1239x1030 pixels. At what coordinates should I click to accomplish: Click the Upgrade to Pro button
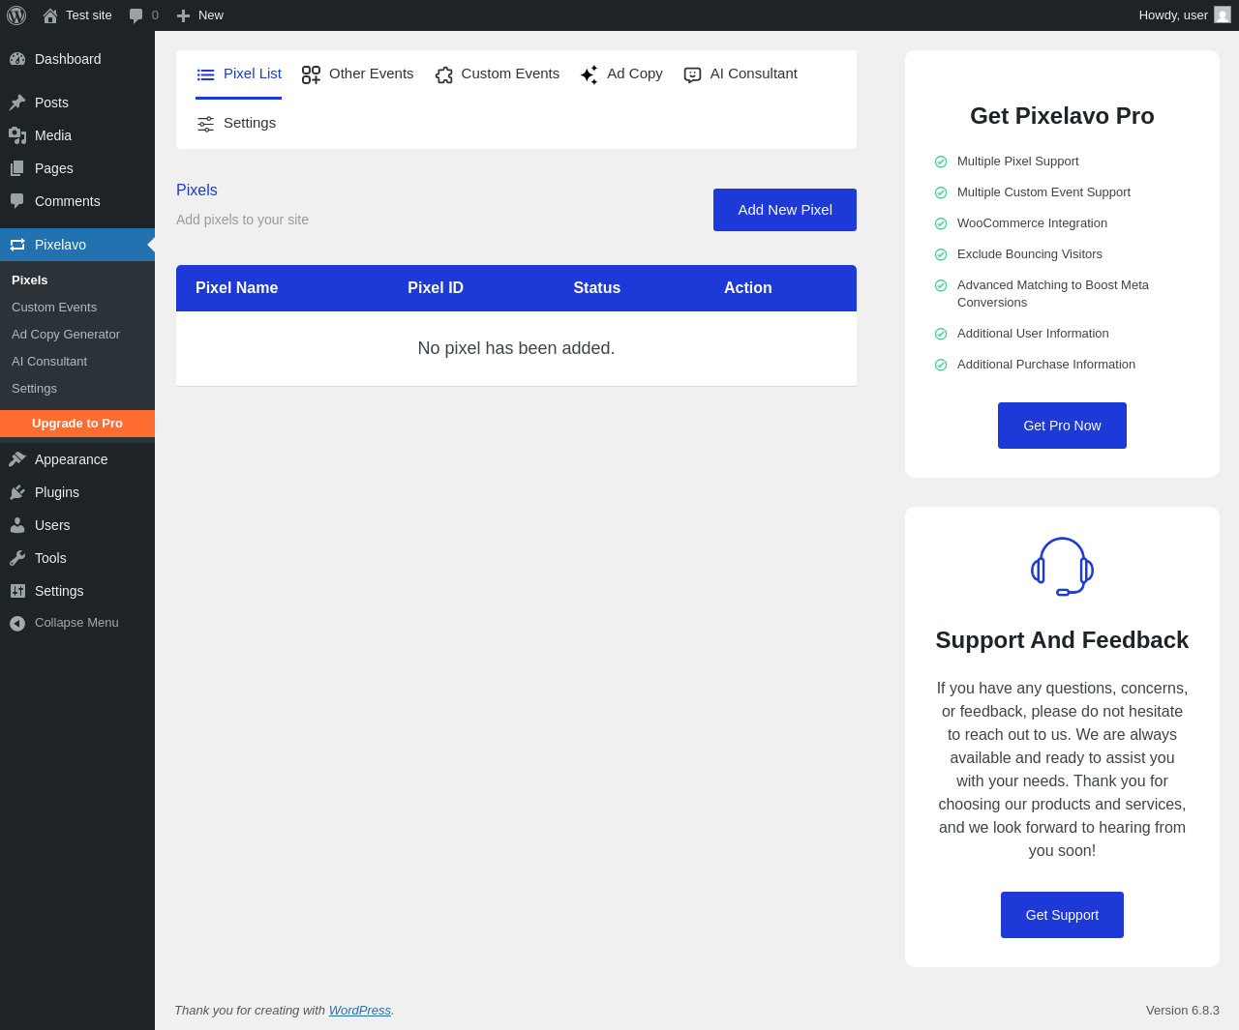(x=77, y=424)
